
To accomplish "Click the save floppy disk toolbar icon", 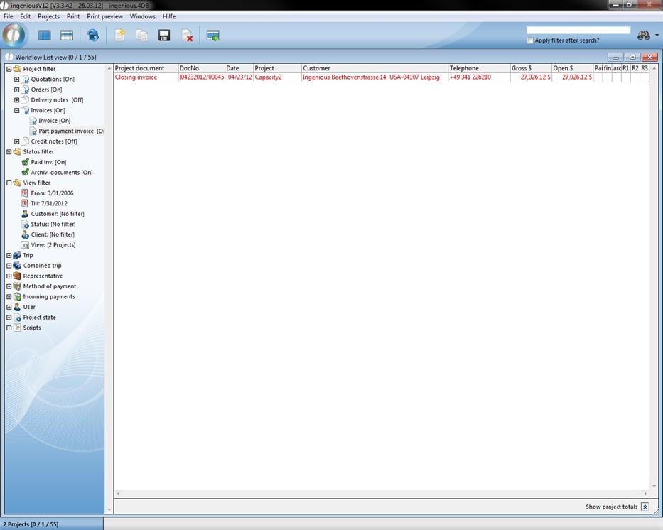I will (x=164, y=36).
